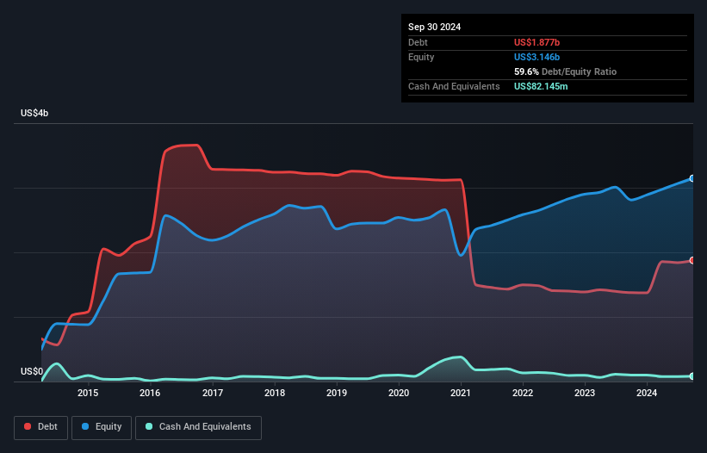Toggle the Debt legend button
The width and height of the screenshot is (707, 453).
click(x=41, y=427)
